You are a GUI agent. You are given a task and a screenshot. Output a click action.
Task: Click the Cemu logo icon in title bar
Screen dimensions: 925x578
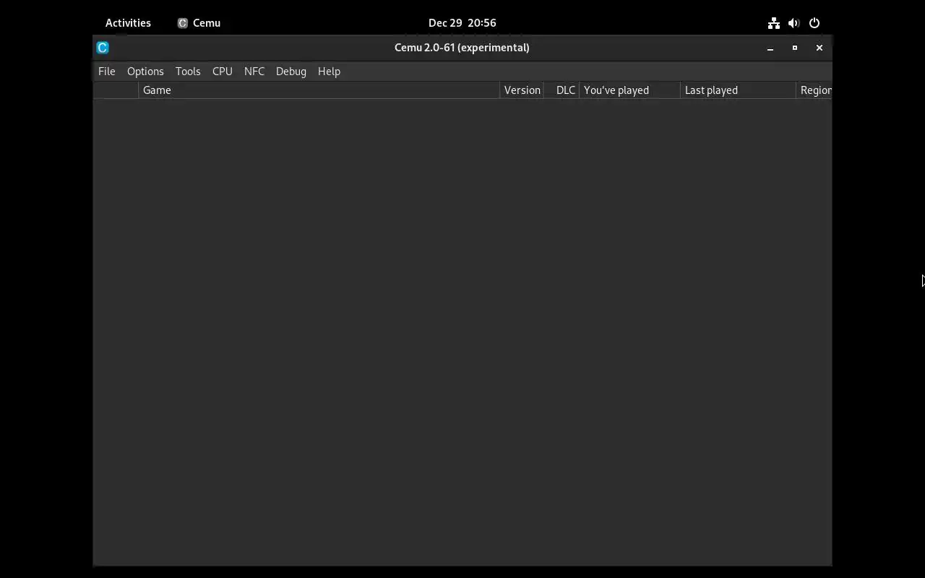103,48
